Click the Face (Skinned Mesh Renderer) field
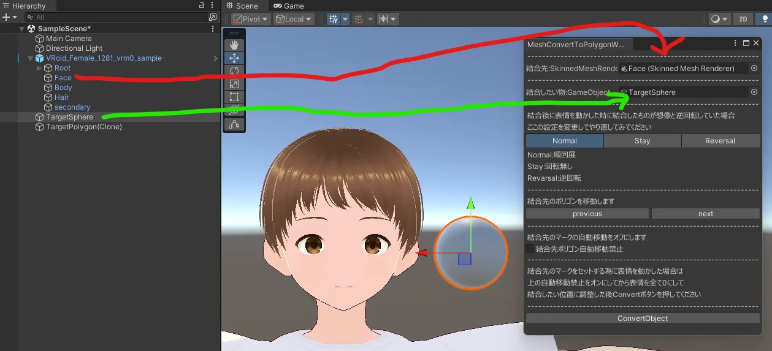Image resolution: width=772 pixels, height=351 pixels. (x=683, y=69)
